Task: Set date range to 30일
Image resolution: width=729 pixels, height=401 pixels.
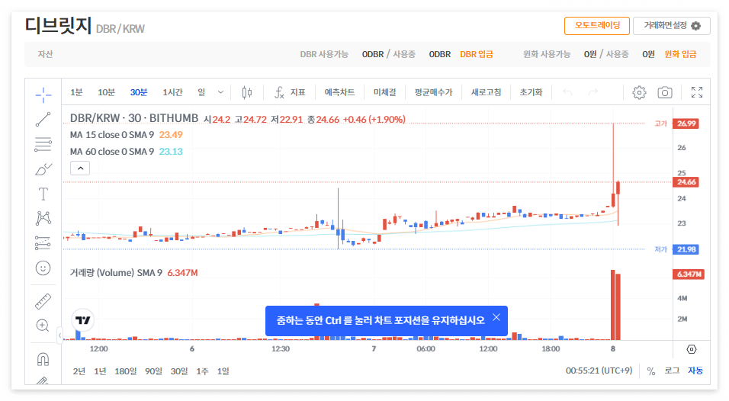Action: tap(179, 371)
